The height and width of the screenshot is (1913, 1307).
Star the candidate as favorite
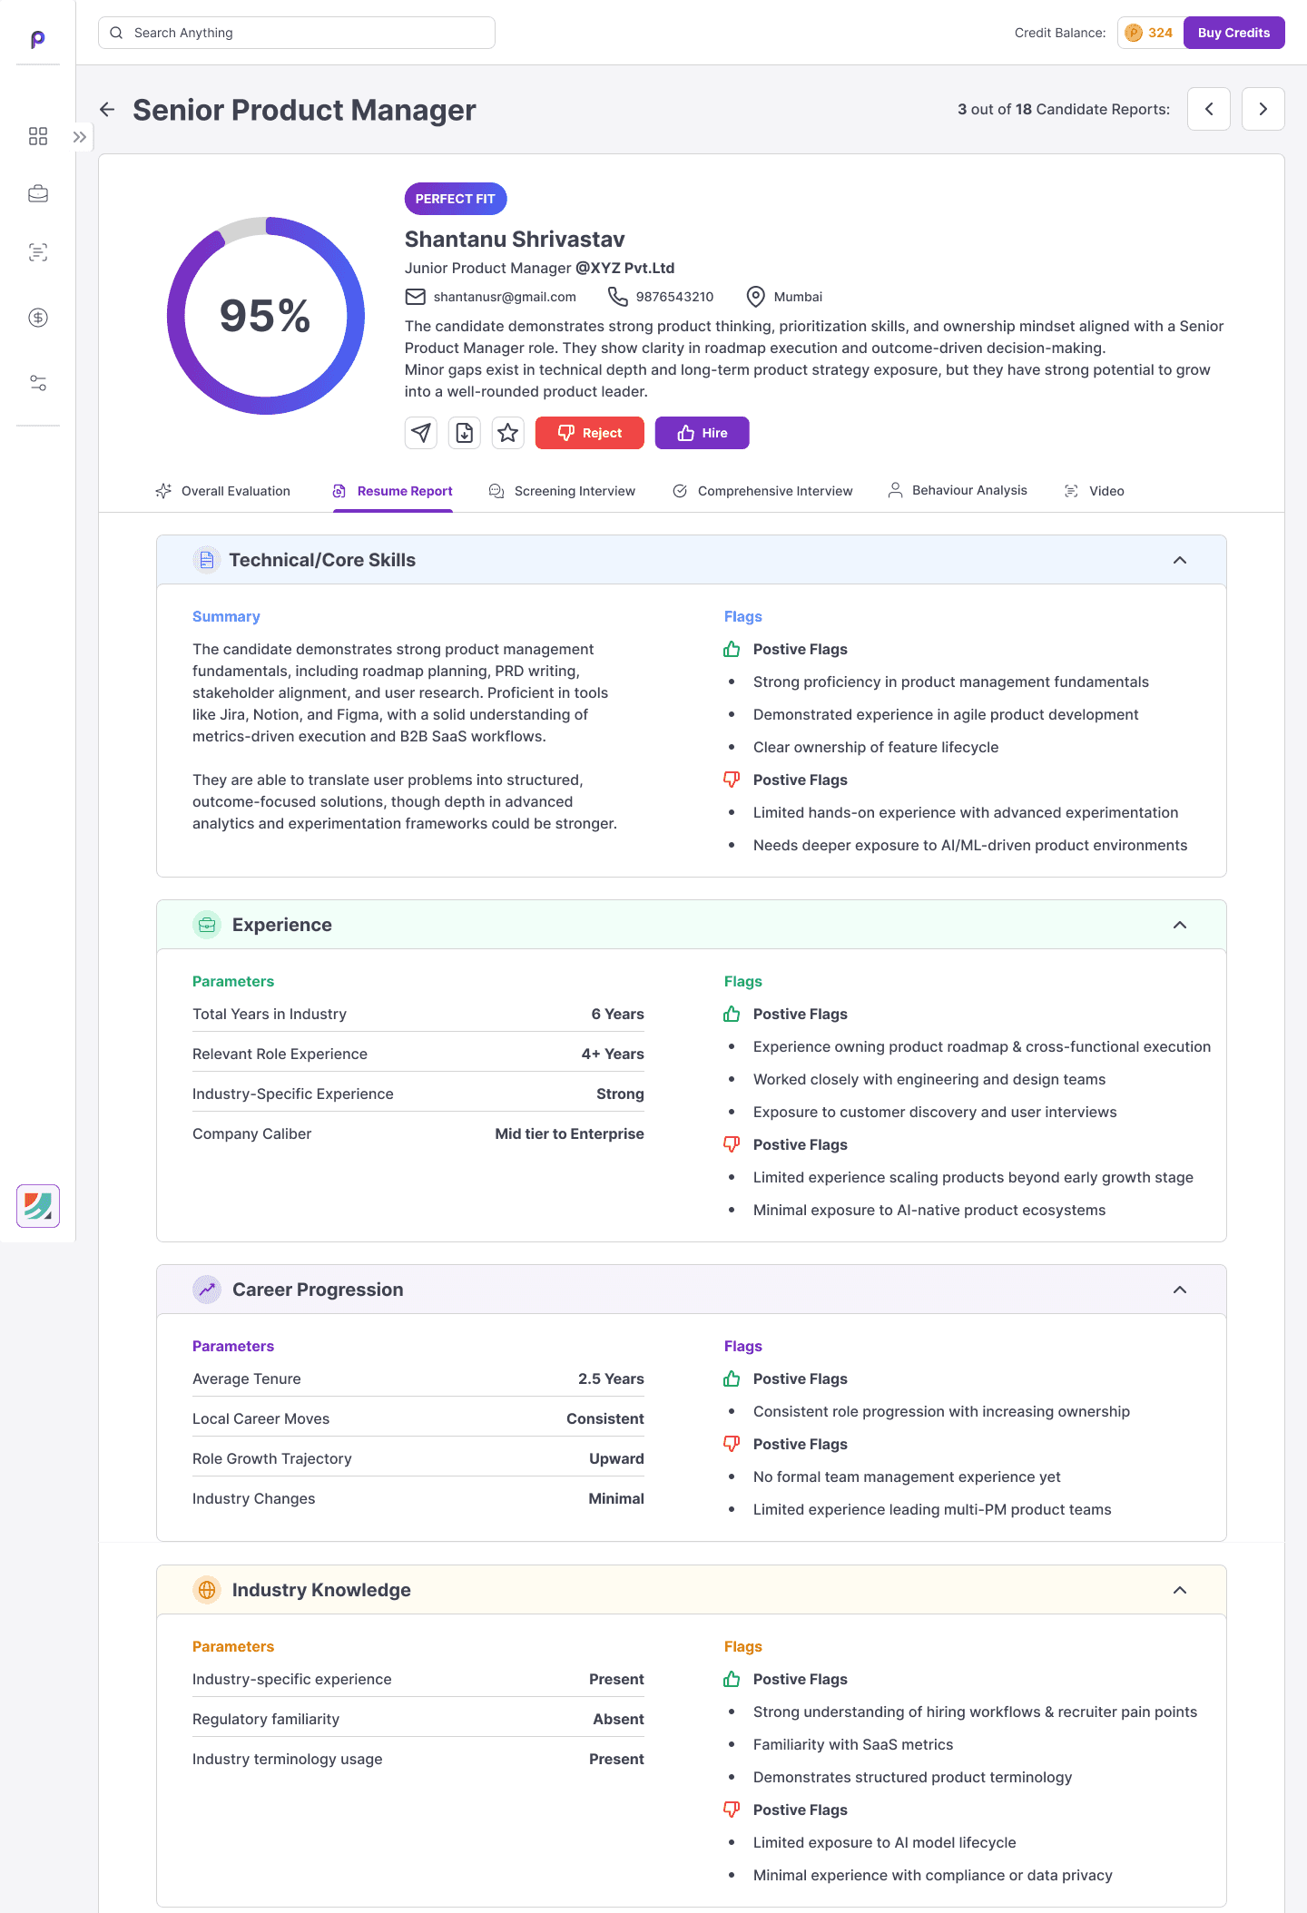pyautogui.click(x=508, y=433)
